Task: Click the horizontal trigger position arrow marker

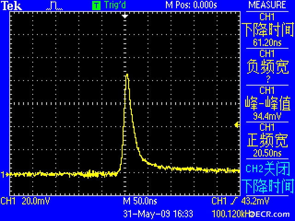Action: point(125,16)
